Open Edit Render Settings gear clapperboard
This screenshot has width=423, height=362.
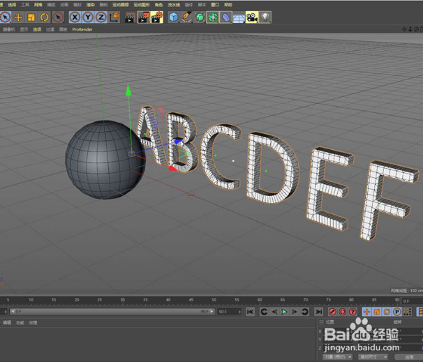pos(157,17)
